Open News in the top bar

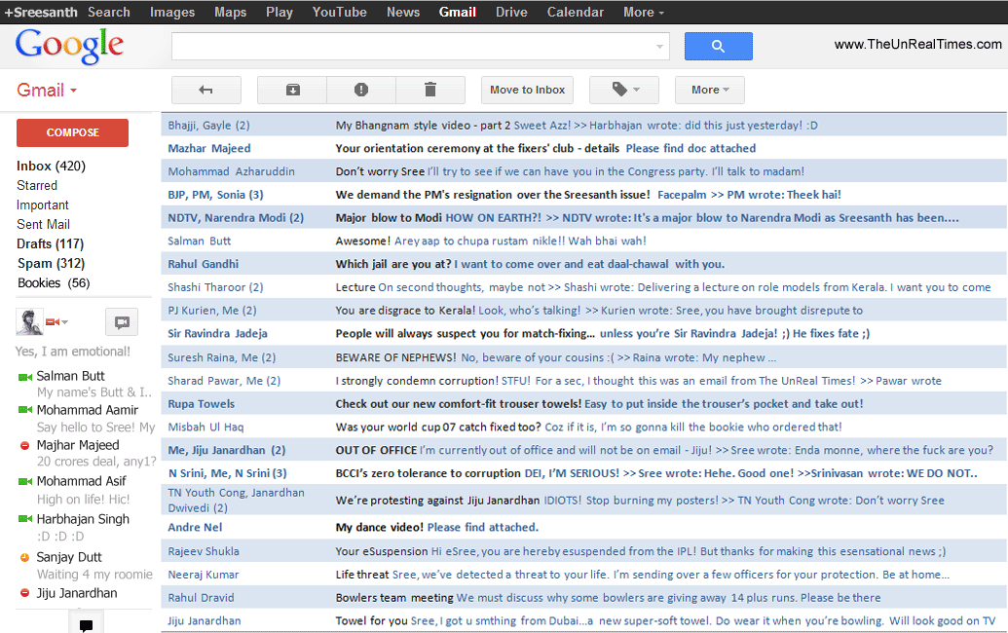point(403,13)
